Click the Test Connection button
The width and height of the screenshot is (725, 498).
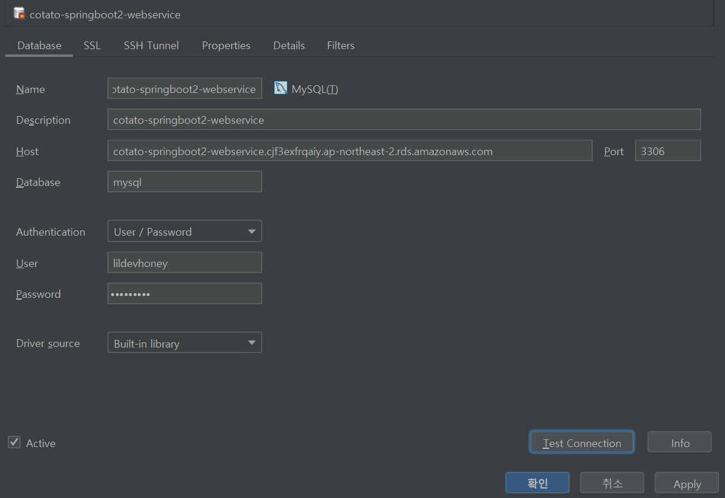[x=582, y=442]
